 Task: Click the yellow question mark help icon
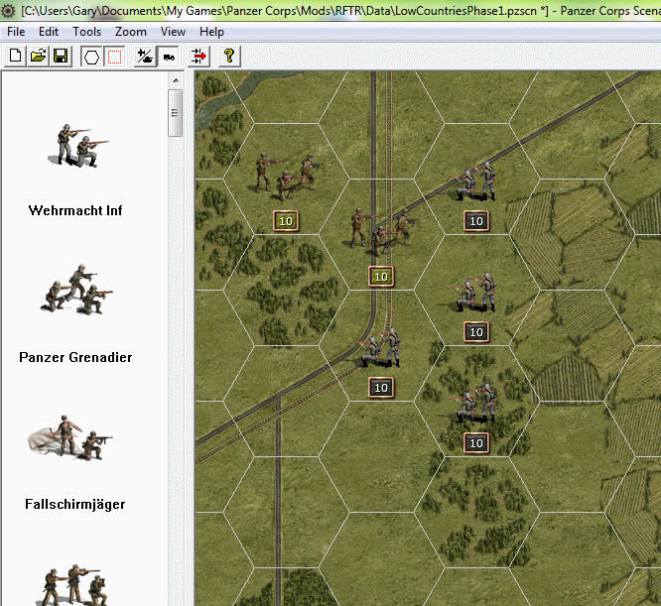[229, 57]
